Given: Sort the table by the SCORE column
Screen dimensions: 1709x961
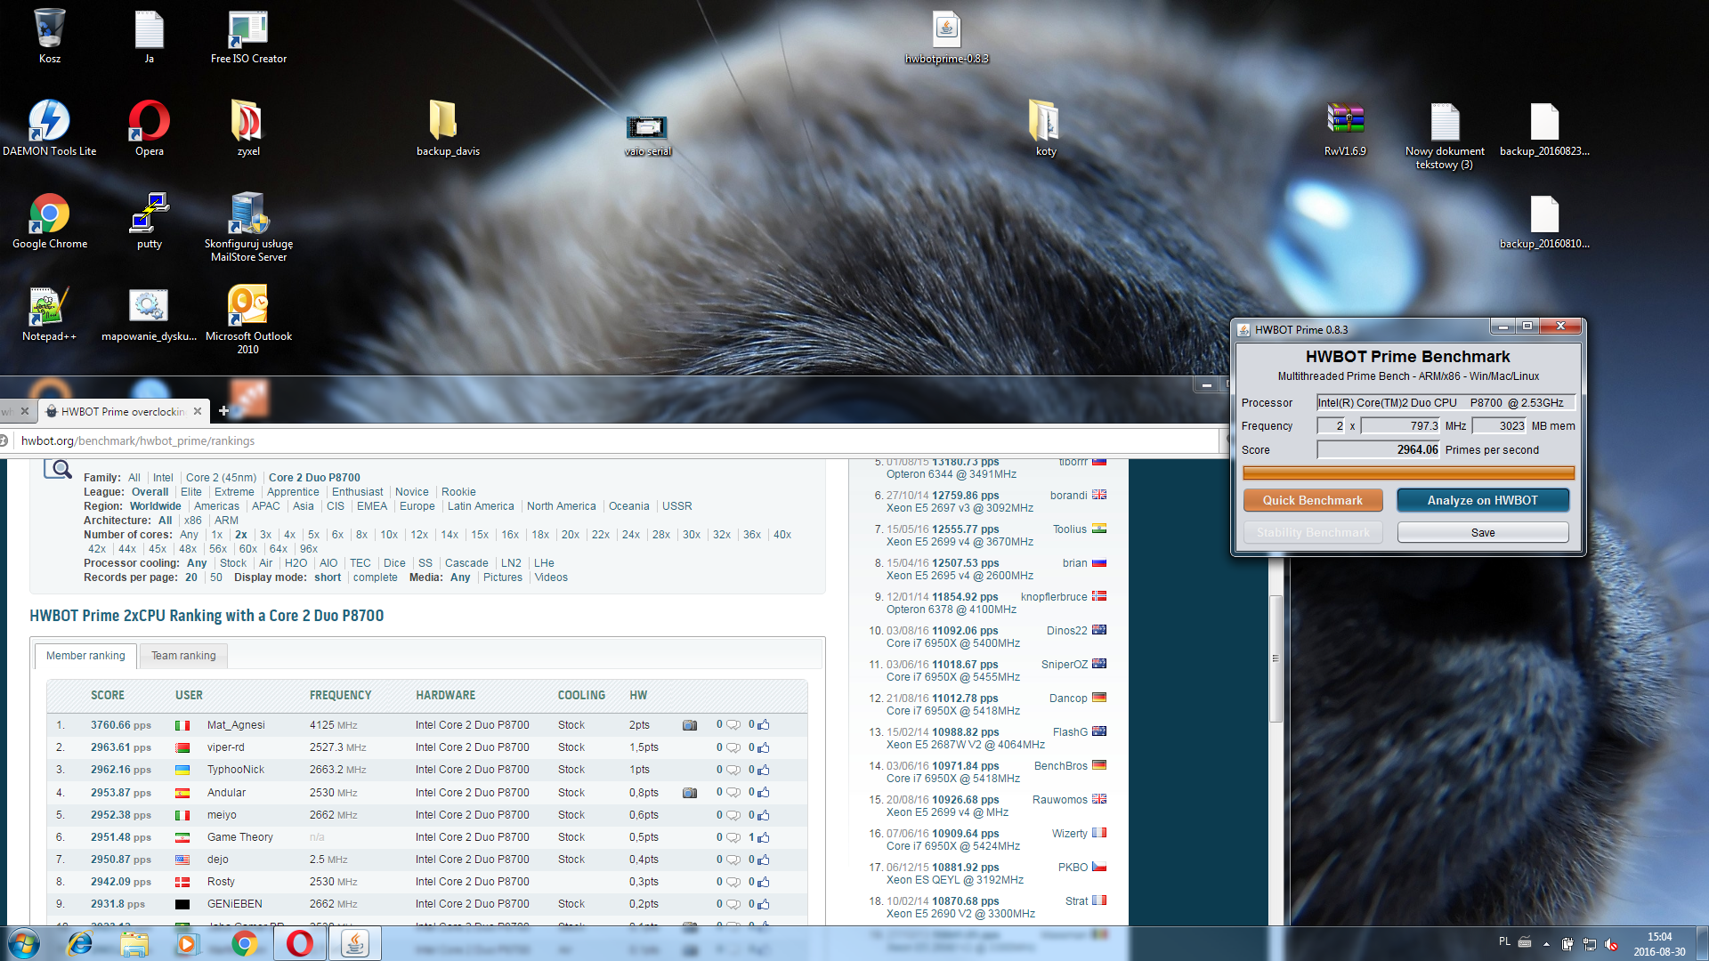Looking at the screenshot, I should click(x=108, y=695).
